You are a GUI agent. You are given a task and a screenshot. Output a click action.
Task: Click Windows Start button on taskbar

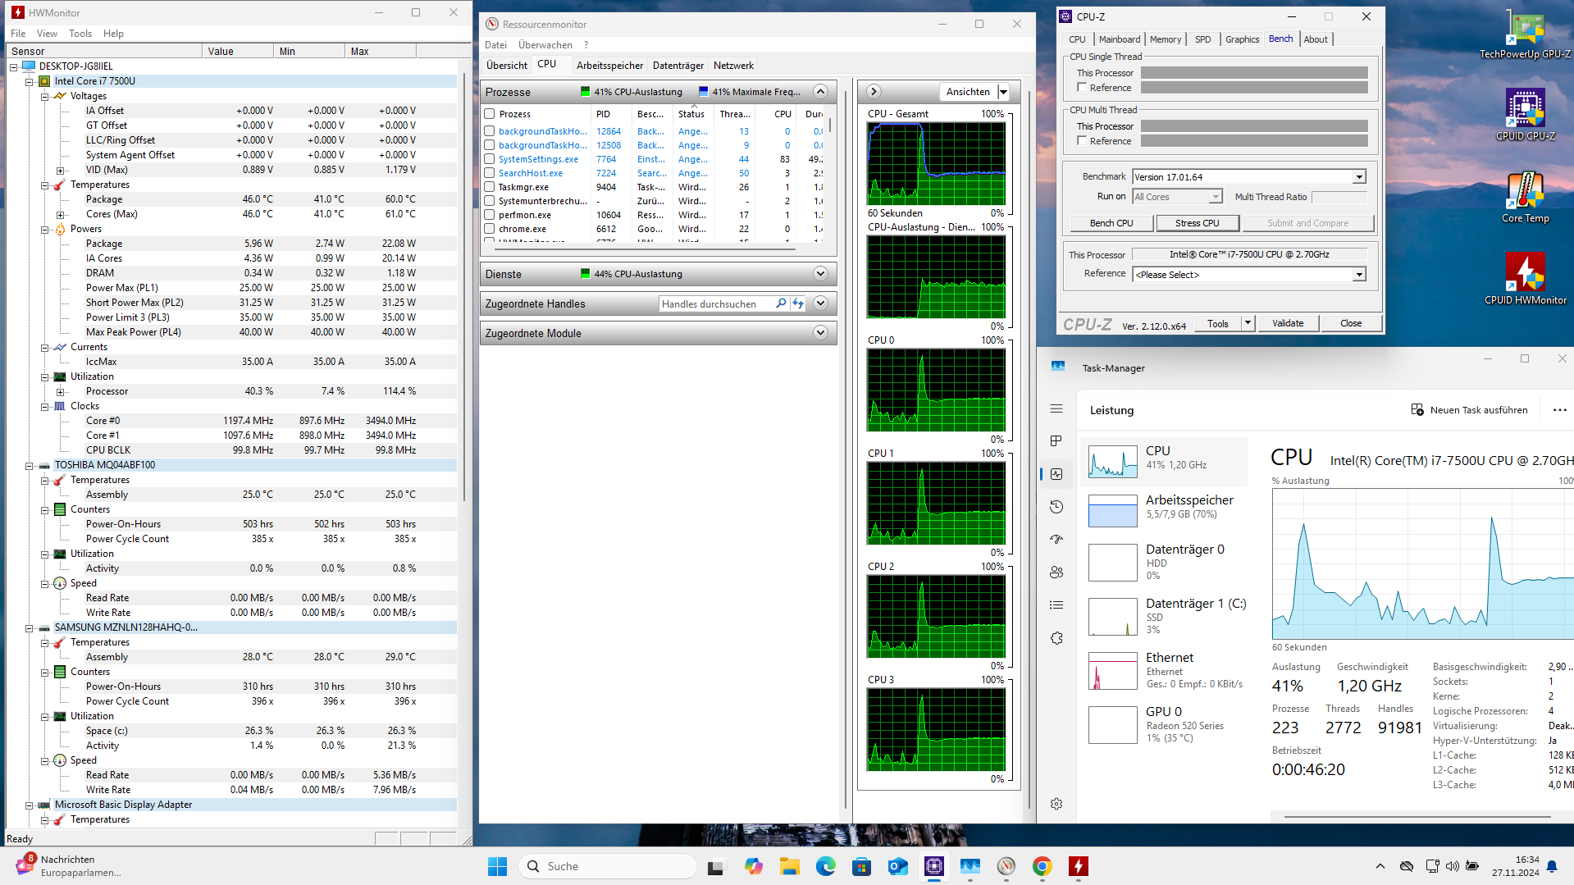(497, 866)
